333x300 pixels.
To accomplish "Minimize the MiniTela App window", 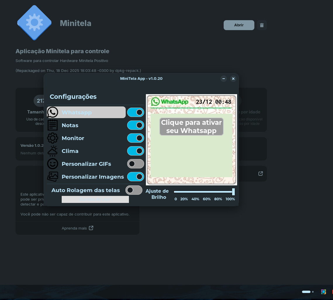I will click(224, 79).
